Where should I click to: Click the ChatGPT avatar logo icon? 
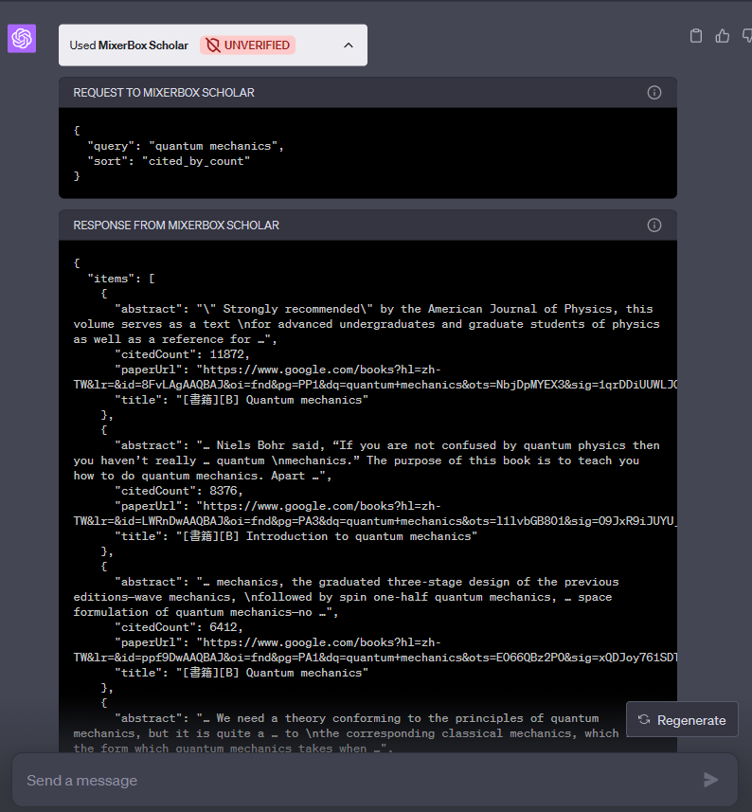[x=22, y=38]
